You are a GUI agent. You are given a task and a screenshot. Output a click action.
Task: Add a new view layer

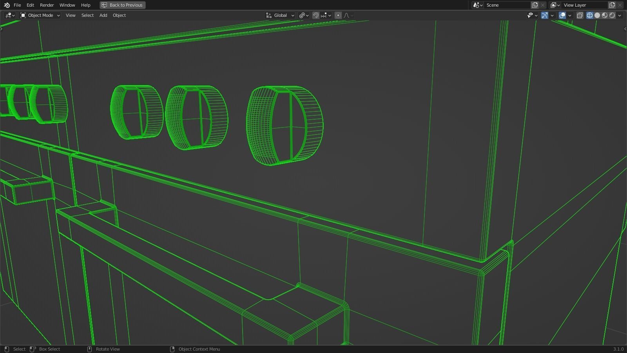coord(612,5)
